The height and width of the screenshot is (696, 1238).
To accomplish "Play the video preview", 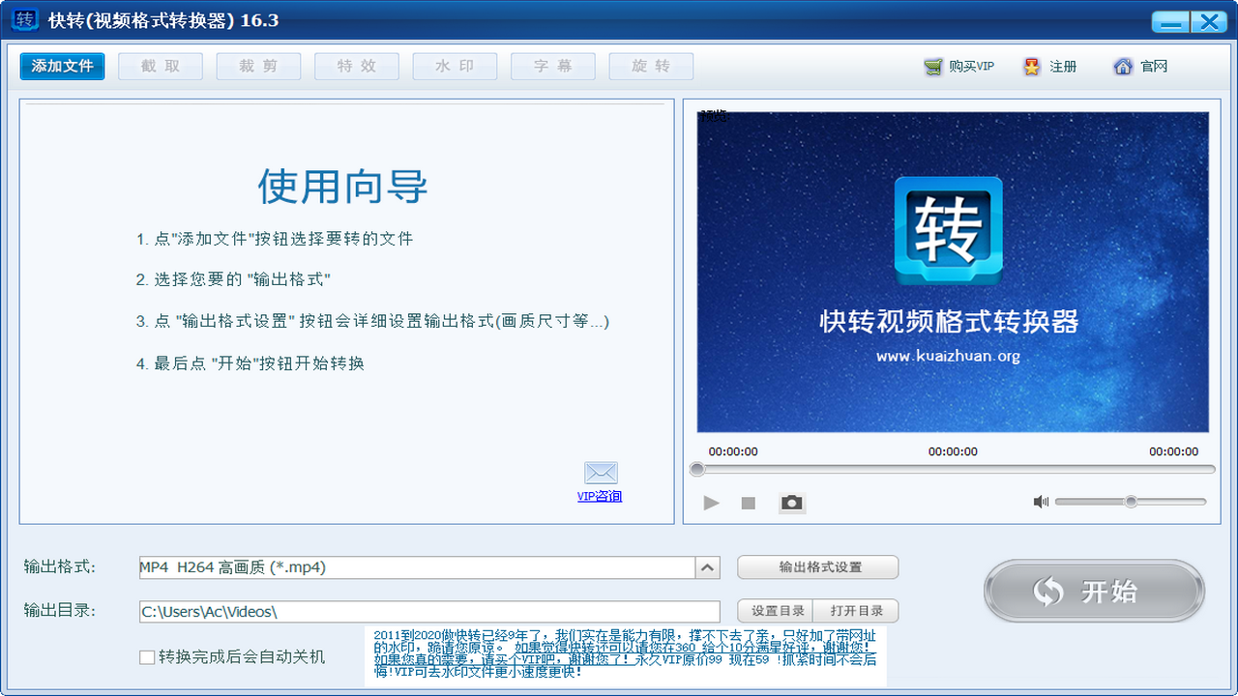I will 711,503.
